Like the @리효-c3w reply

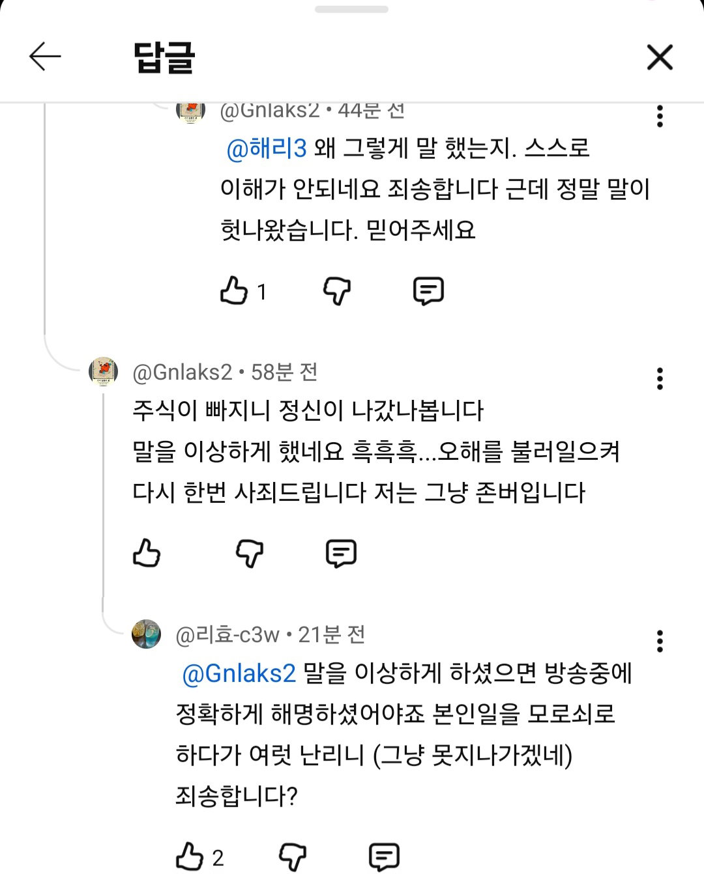(190, 856)
